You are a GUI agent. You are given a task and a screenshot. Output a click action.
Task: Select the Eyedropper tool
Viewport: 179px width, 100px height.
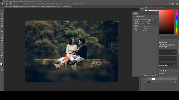2,24
